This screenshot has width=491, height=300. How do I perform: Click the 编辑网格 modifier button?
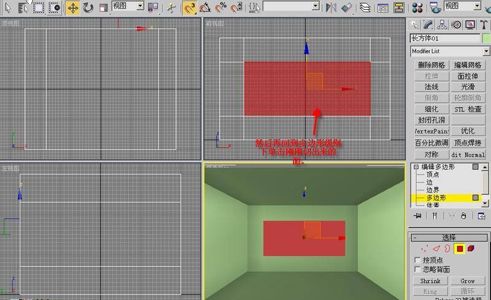[x=468, y=65]
